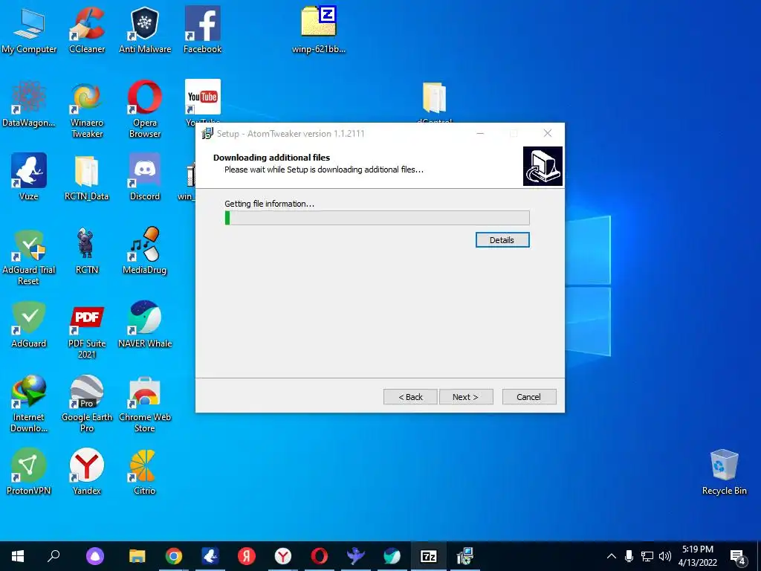Click the Next > button in Setup
Screen dimensions: 761x571
pos(465,397)
